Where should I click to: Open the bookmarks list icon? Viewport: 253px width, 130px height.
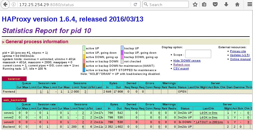[x=204, y=5]
